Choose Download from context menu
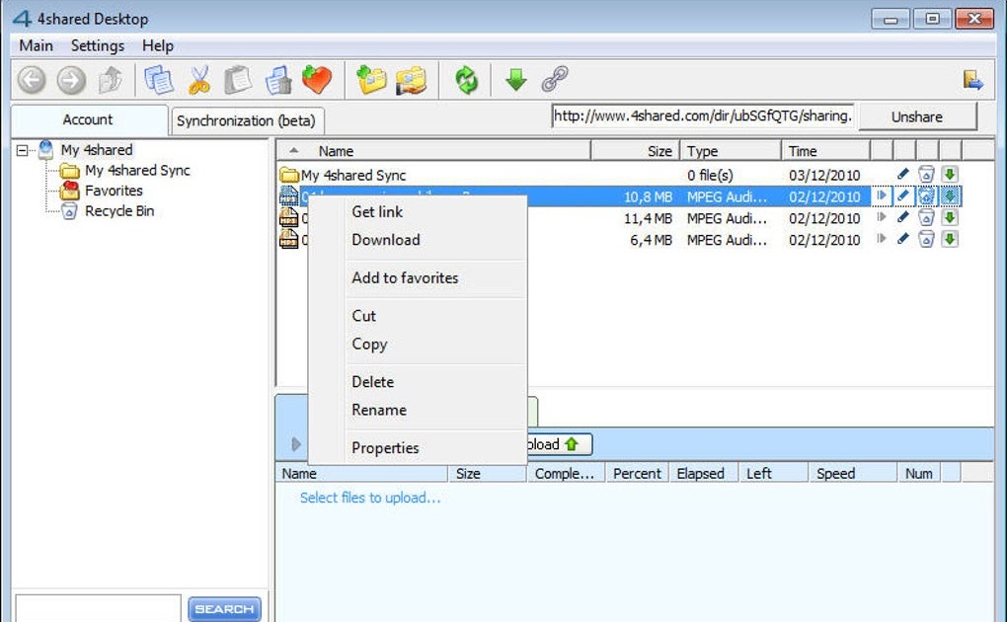This screenshot has width=1007, height=622. (386, 240)
